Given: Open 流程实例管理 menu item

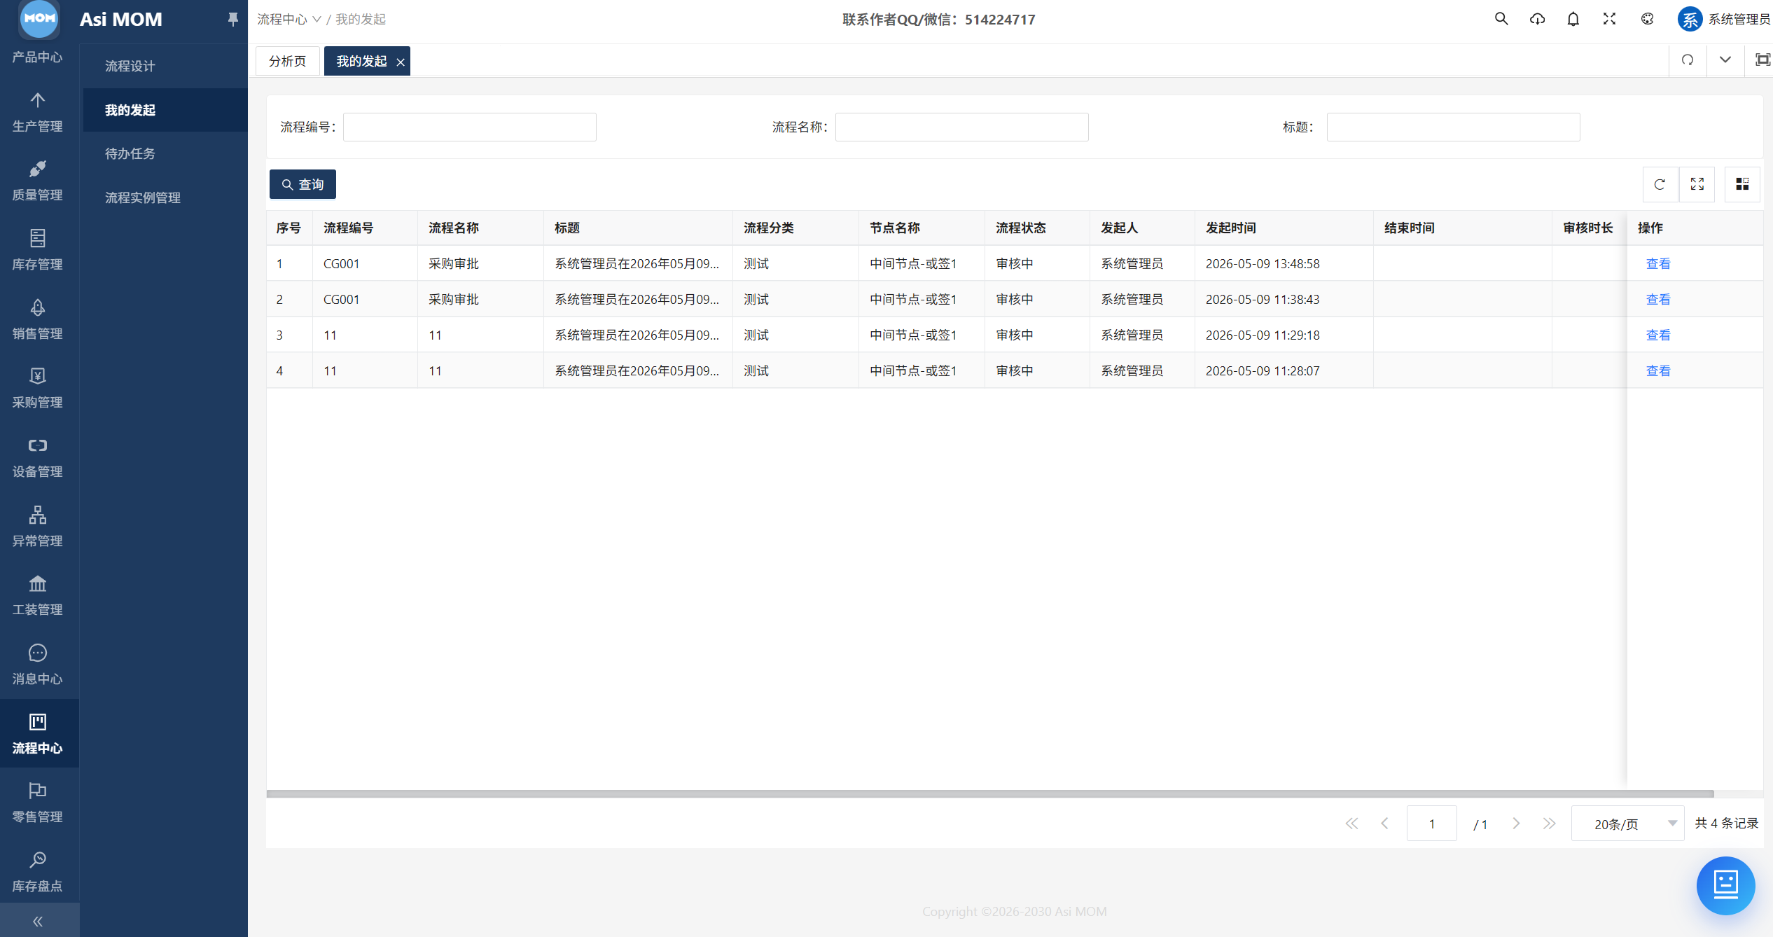Looking at the screenshot, I should click(166, 197).
